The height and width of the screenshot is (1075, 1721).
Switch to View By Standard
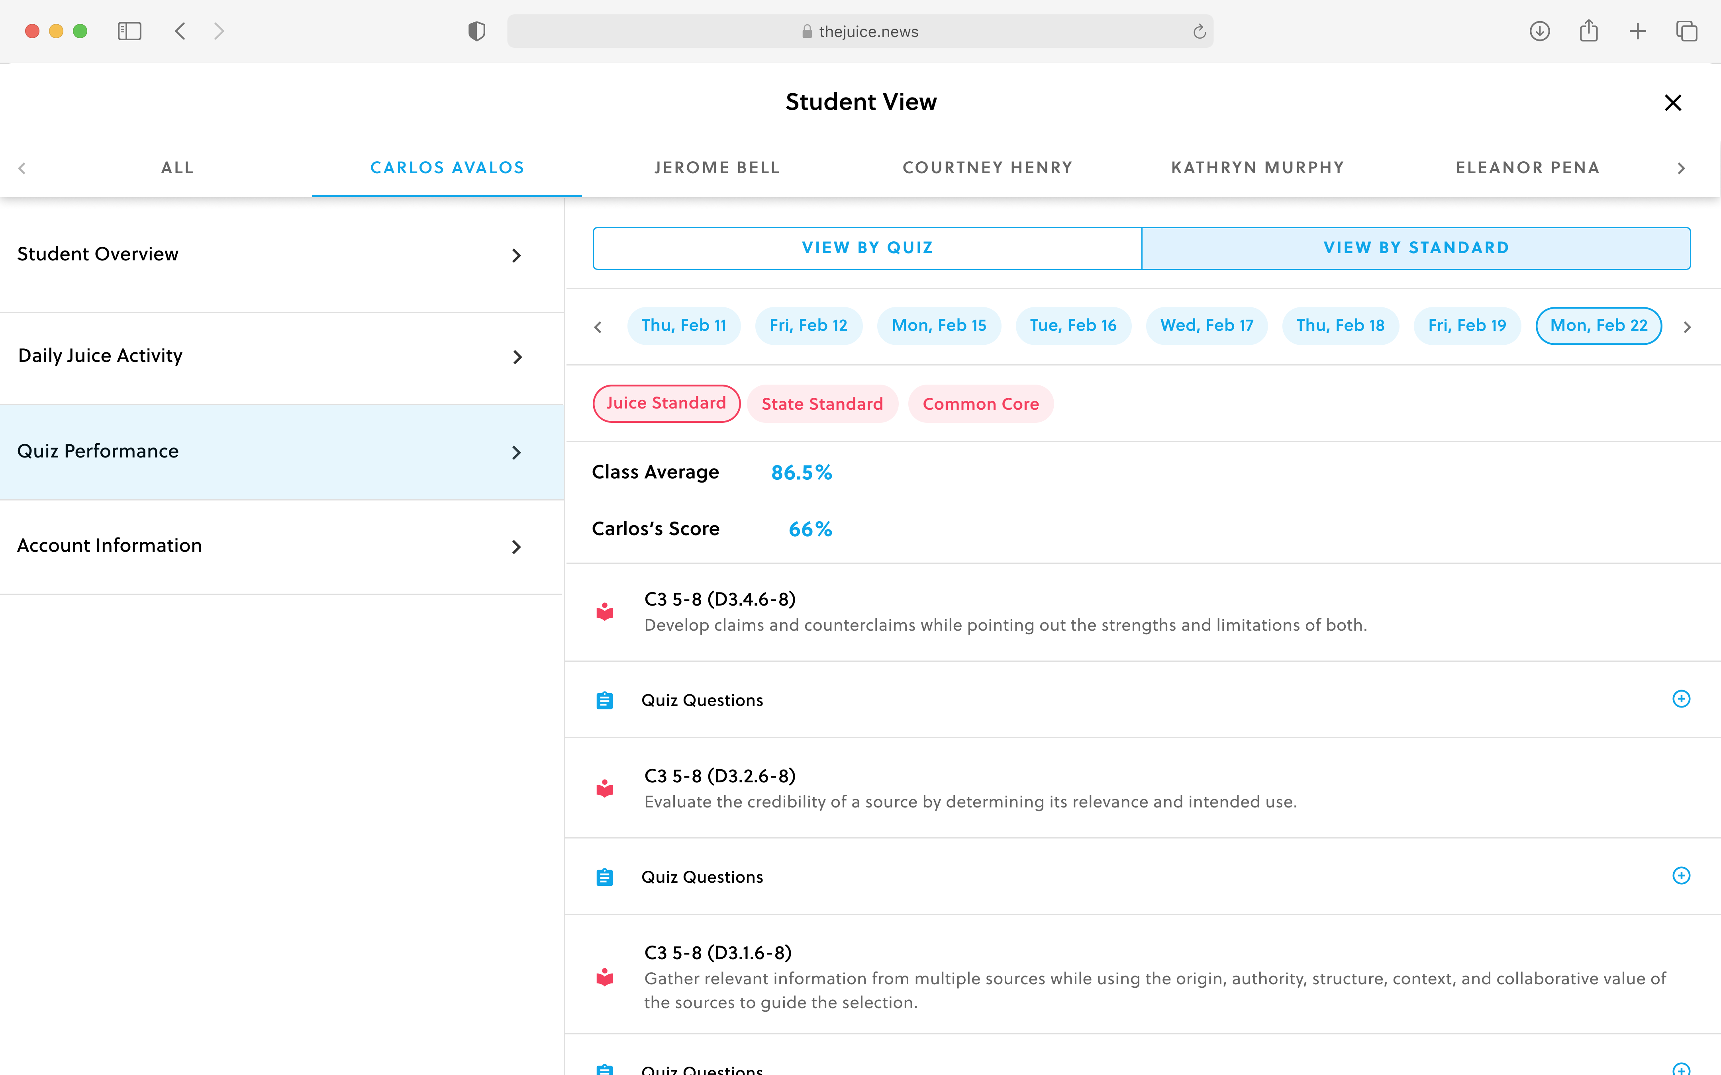point(1416,248)
